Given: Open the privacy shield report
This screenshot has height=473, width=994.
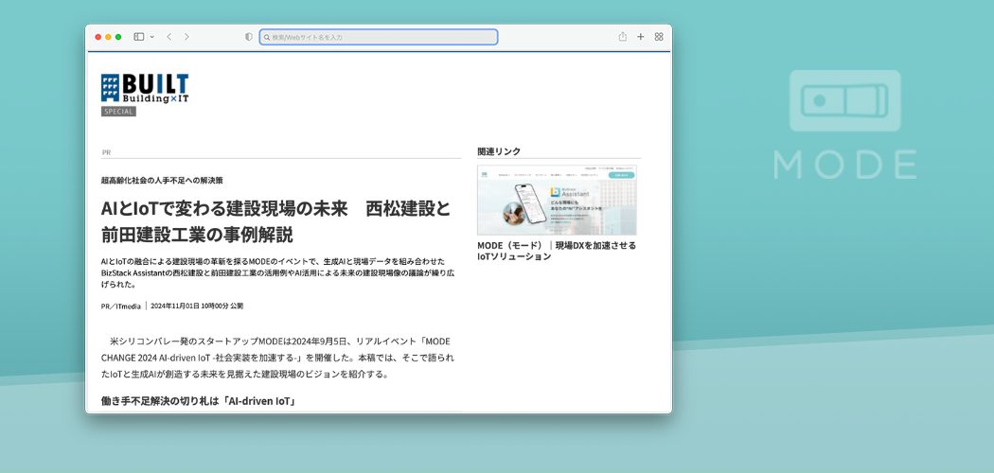Looking at the screenshot, I should coord(249,37).
